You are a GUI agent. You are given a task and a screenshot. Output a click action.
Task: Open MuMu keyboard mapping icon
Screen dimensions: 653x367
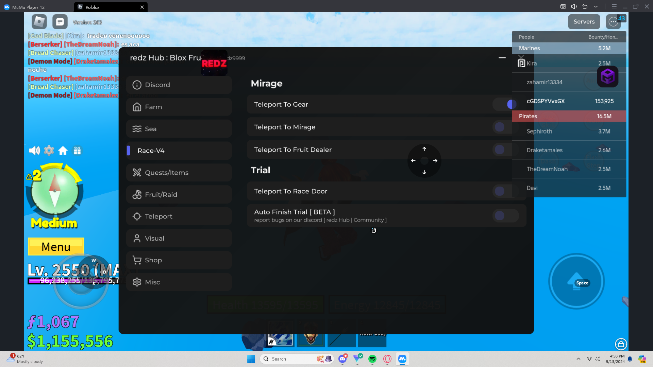(563, 6)
